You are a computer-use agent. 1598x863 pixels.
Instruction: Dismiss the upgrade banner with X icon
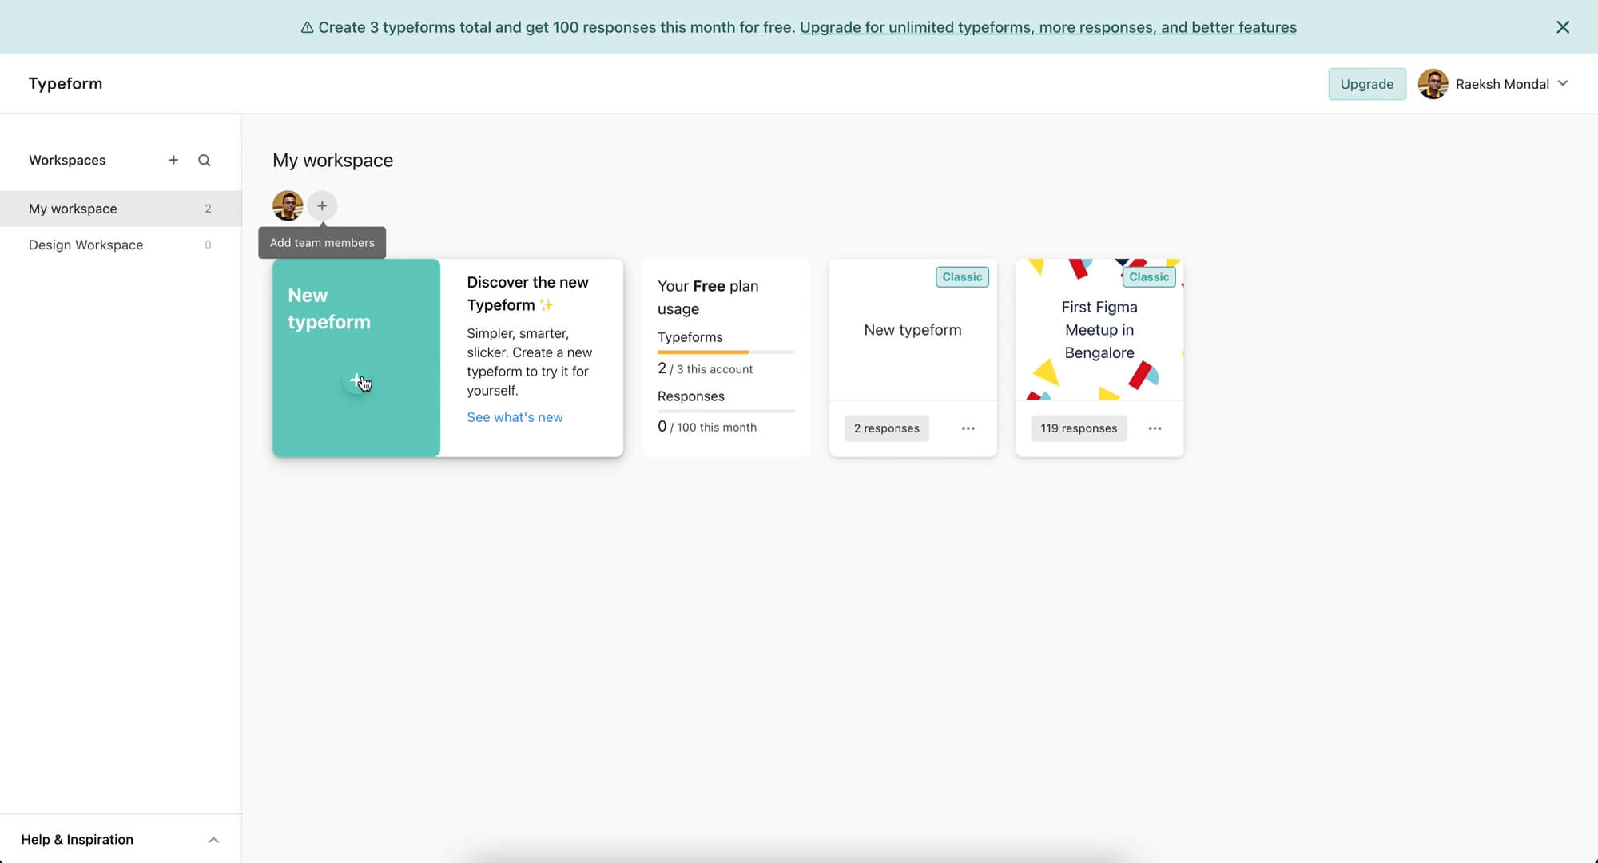point(1563,27)
